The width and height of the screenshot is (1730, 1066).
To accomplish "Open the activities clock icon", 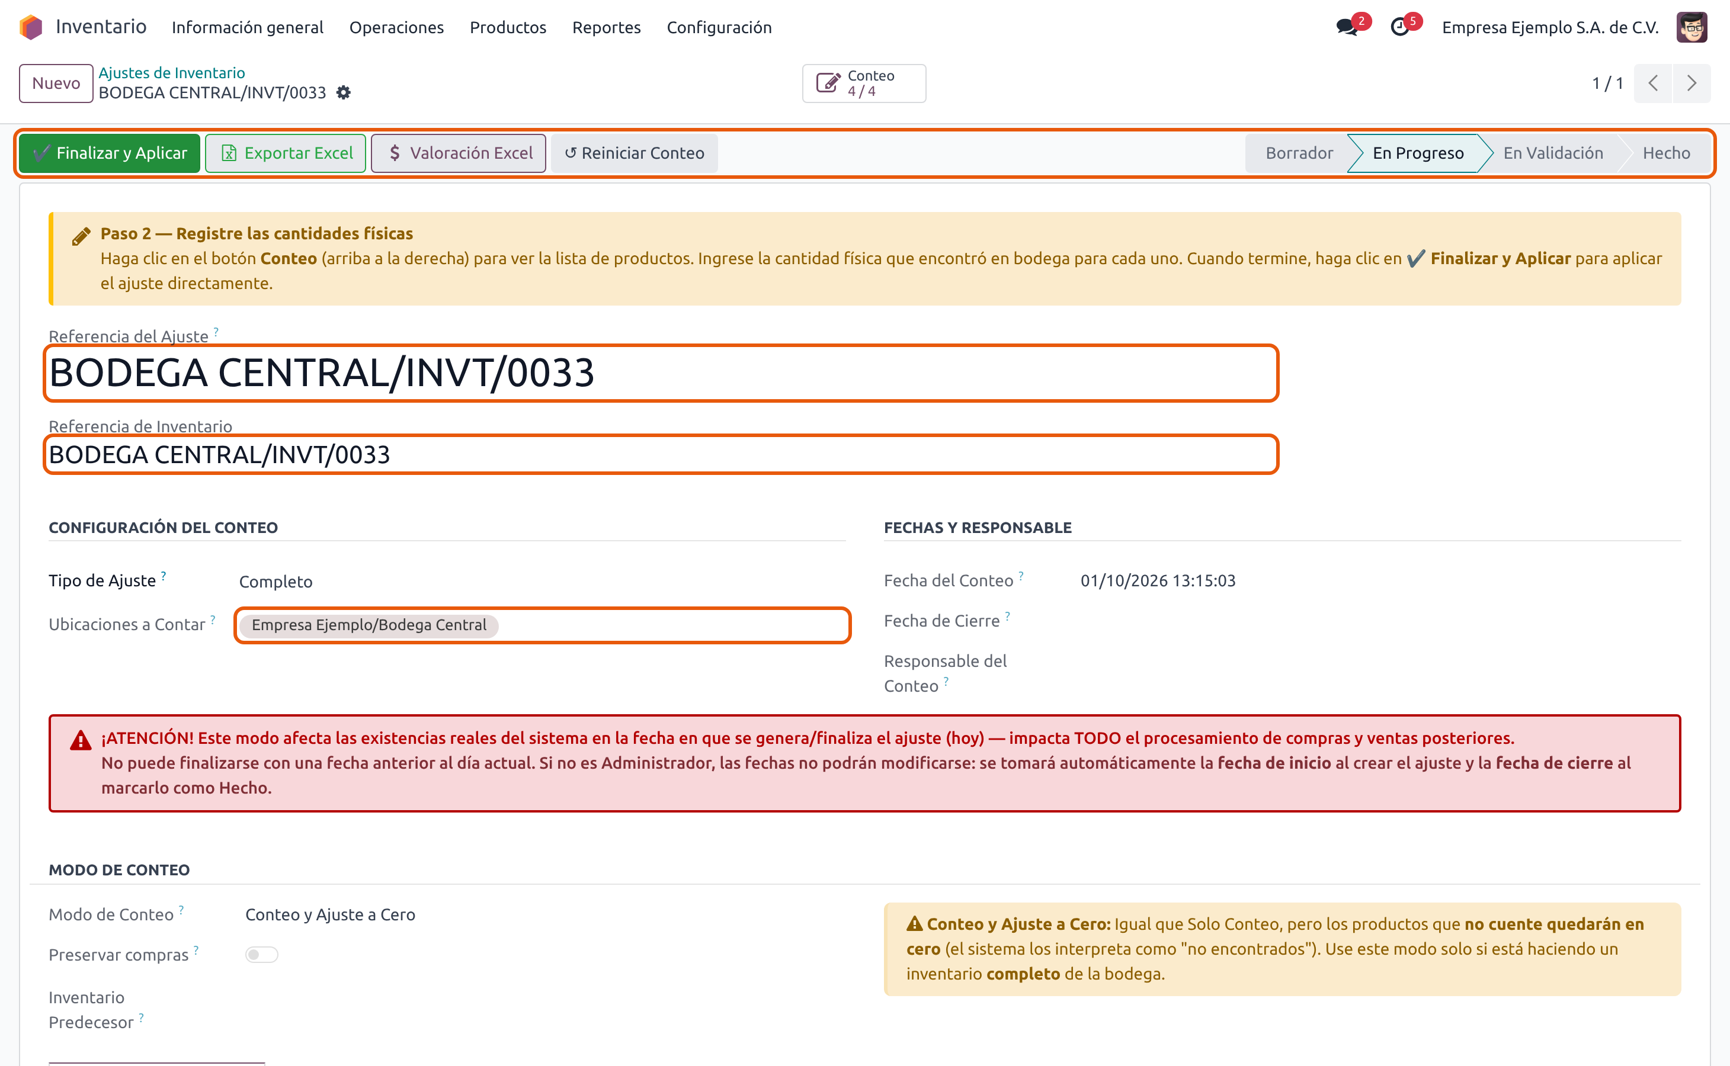I will click(1399, 27).
